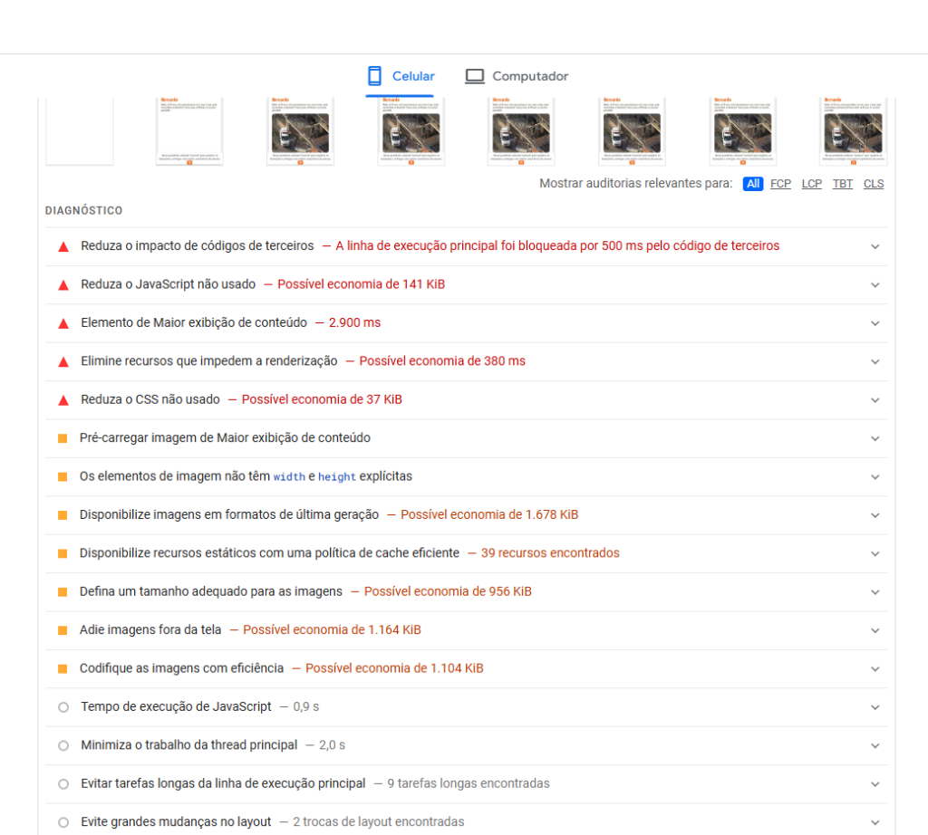Expand 'Defina um tamanho adequado' chevron
The width and height of the screenshot is (928, 835).
[x=875, y=592]
